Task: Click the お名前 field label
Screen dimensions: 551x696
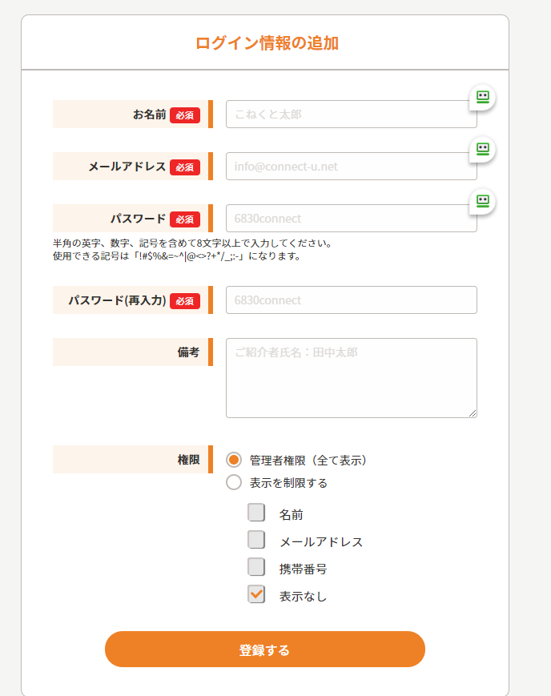Action: point(150,115)
